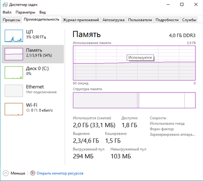Click the resource monitor gauge icon
203x181 pixels.
pos(33,173)
